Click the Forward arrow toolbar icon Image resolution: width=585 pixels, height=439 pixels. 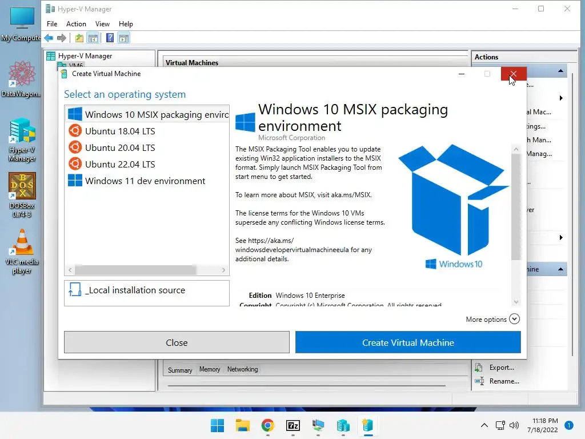pyautogui.click(x=62, y=38)
